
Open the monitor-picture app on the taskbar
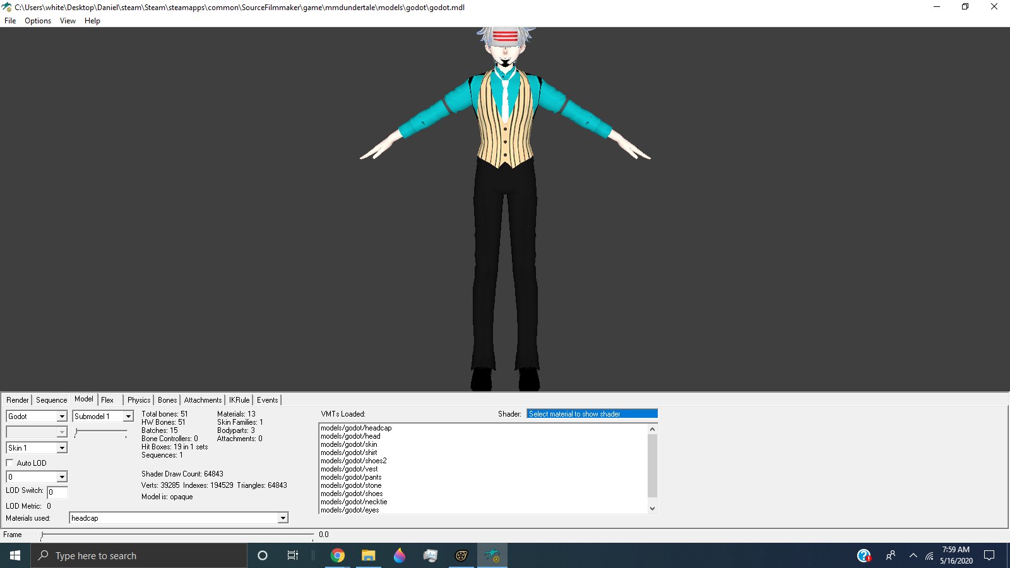click(x=431, y=555)
